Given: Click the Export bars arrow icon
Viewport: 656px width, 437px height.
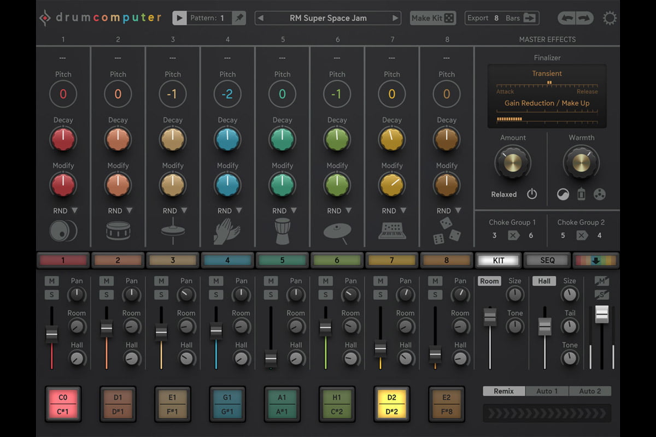Looking at the screenshot, I should point(530,18).
